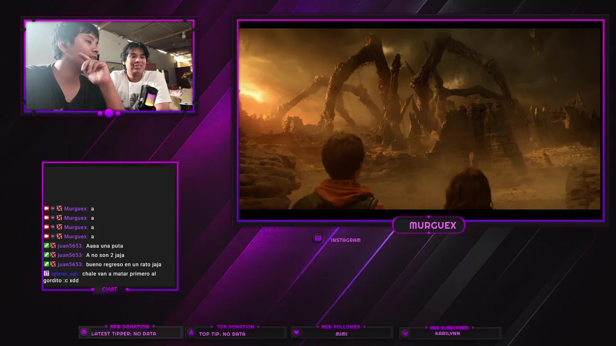616x346 pixels.
Task: Click the new follower name MIMI
Action: (x=342, y=334)
